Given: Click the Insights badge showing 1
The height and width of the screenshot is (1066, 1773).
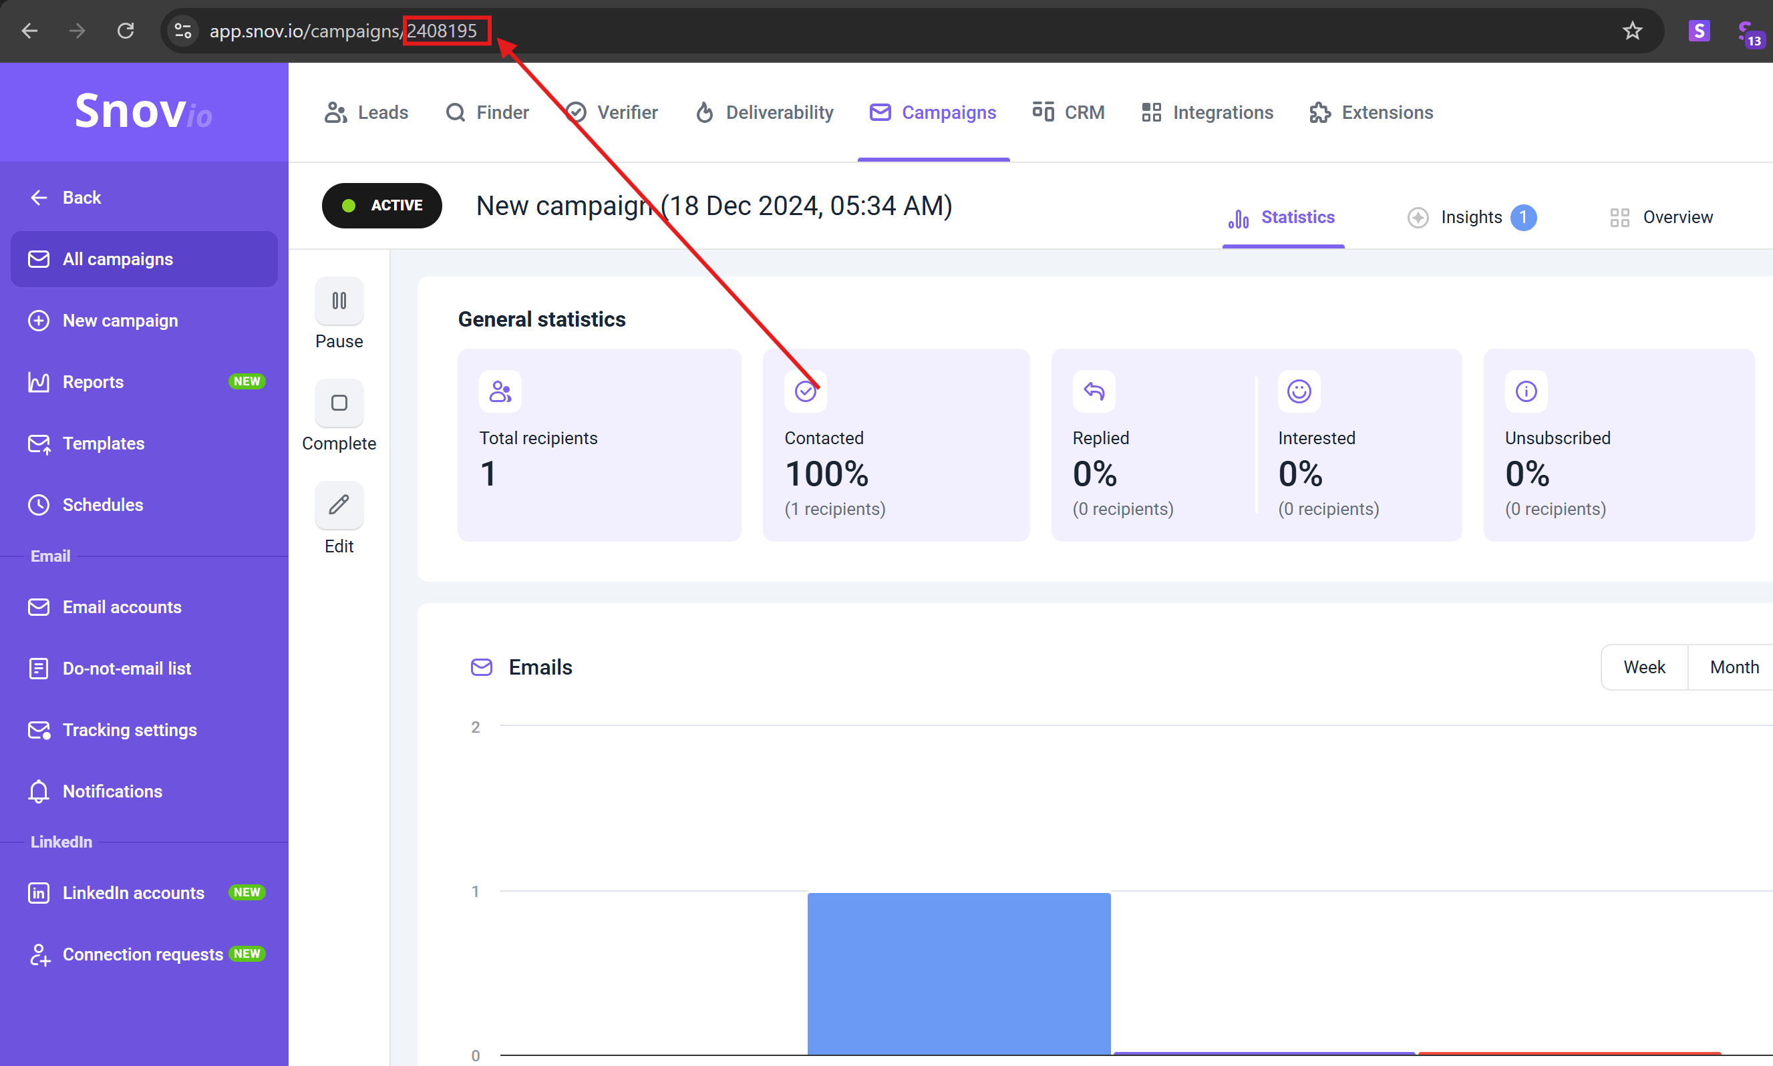Looking at the screenshot, I should click(1523, 217).
